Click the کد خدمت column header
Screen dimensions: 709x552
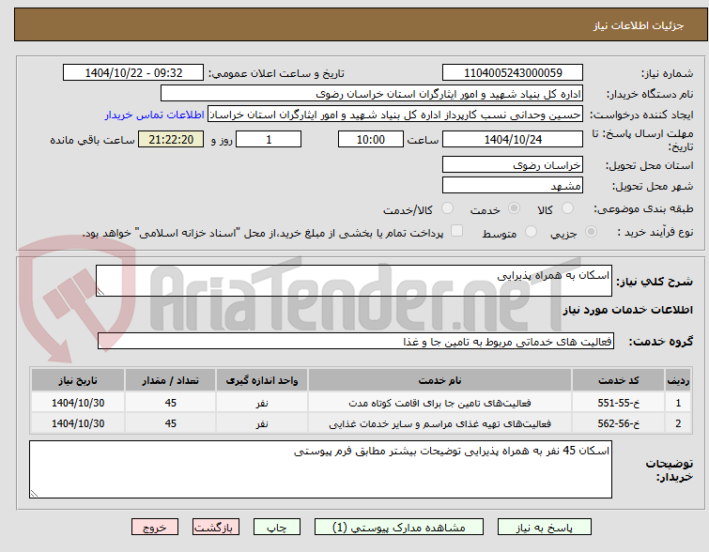coord(618,380)
